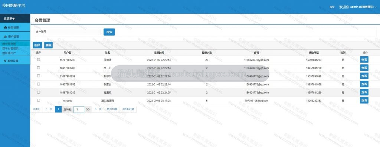Focus the 客户账号 search input field
Screen dimensions: 380x147
(74, 32)
